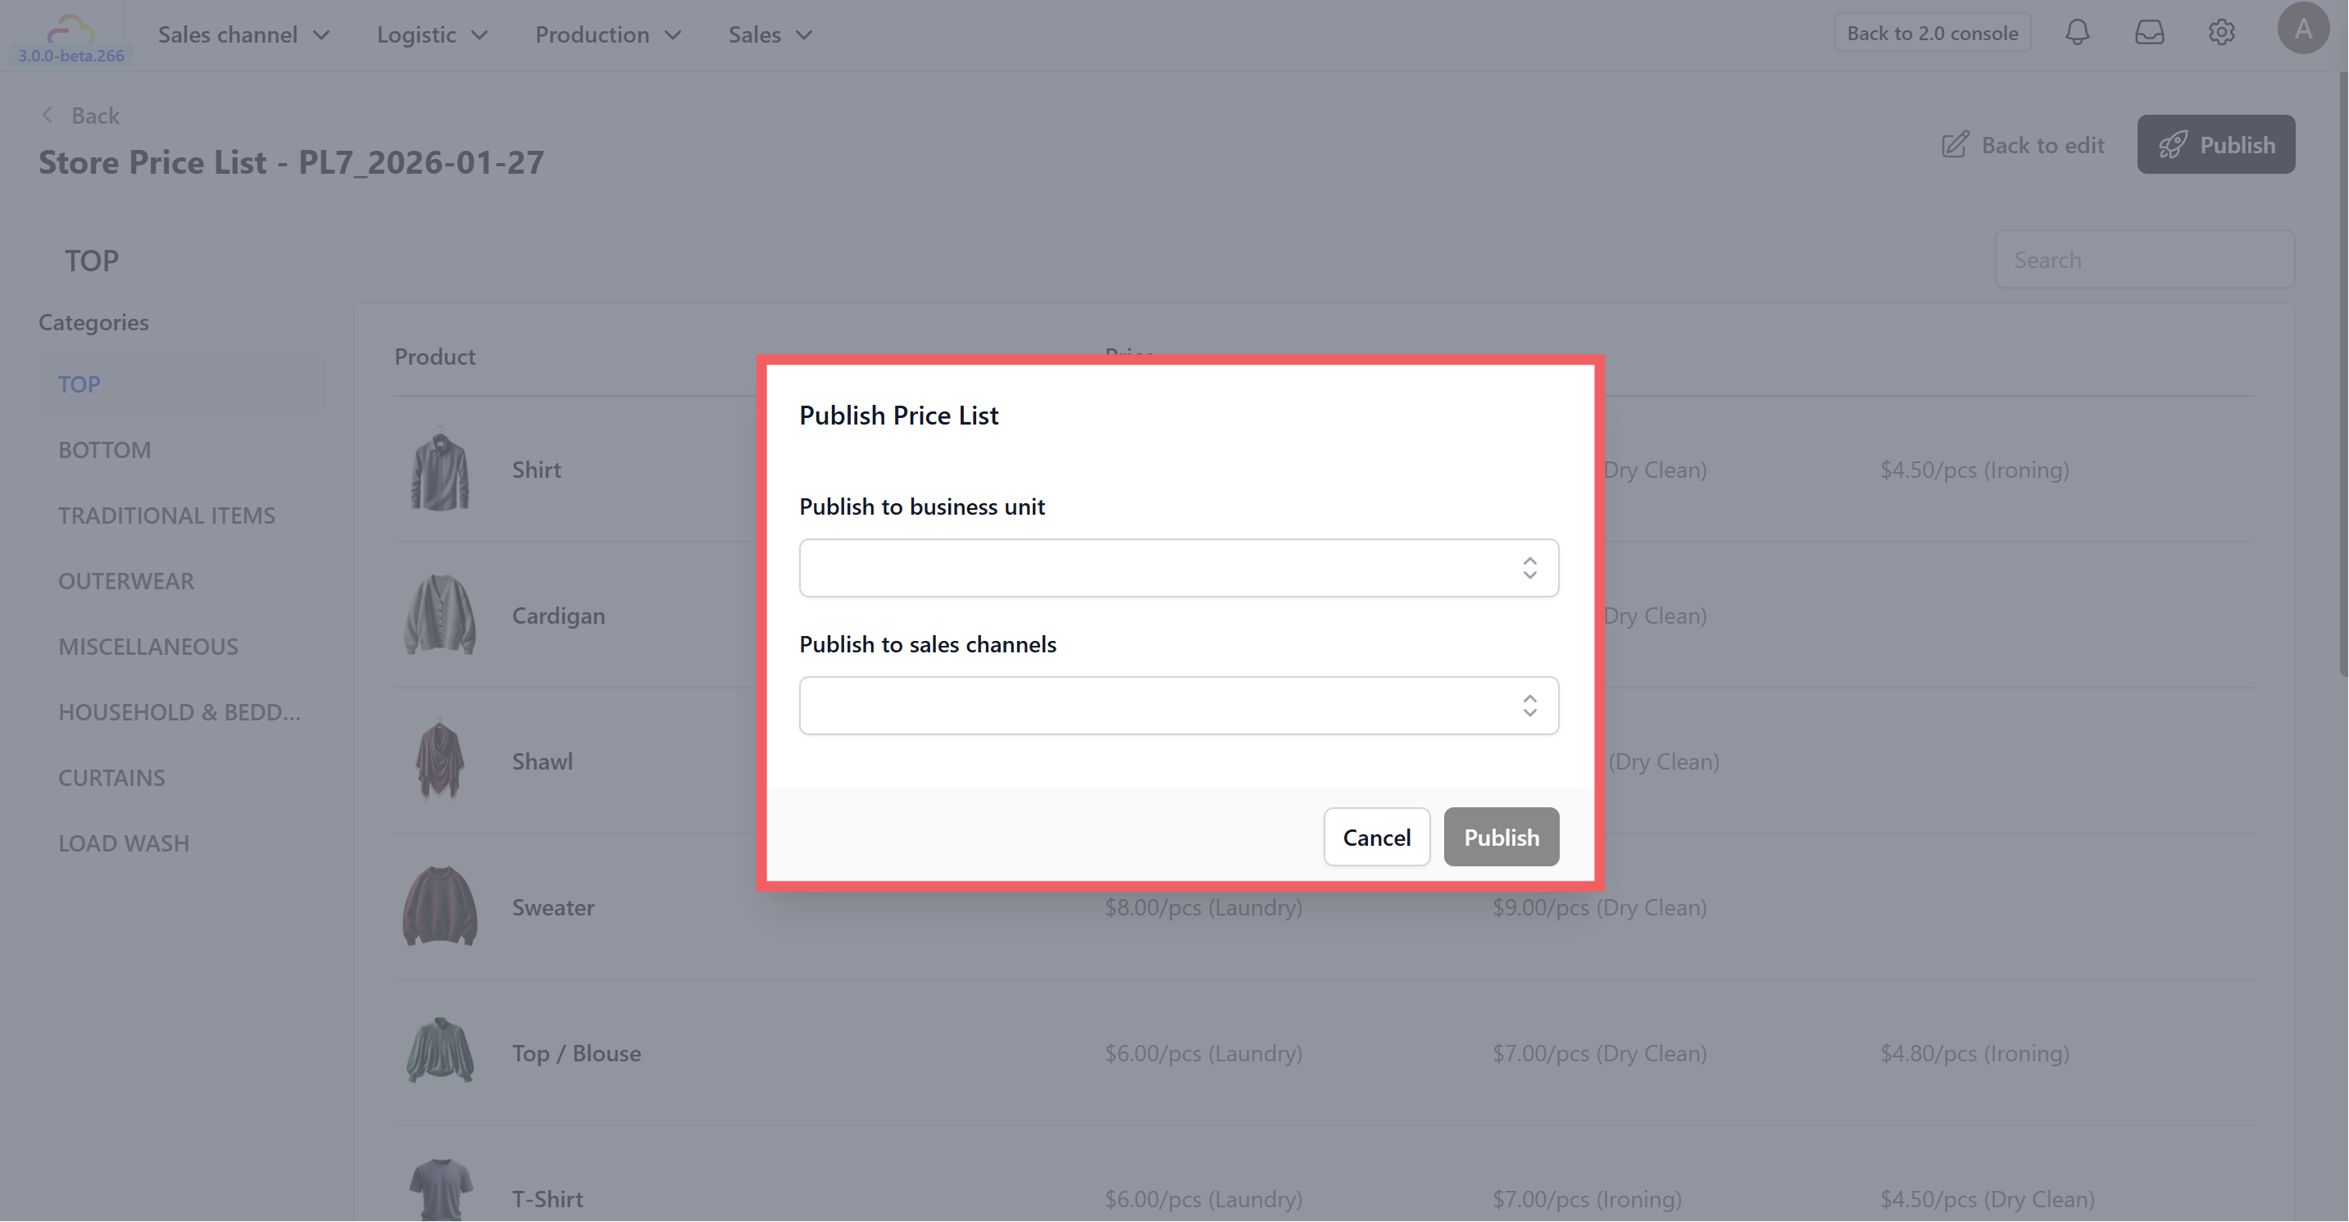The image size is (2349, 1222).
Task: Click the Back arrow icon
Action: click(x=48, y=115)
